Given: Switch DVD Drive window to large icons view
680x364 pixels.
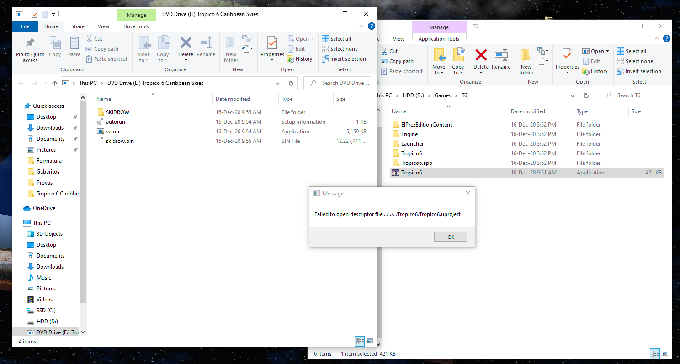Looking at the screenshot, I should [x=370, y=341].
